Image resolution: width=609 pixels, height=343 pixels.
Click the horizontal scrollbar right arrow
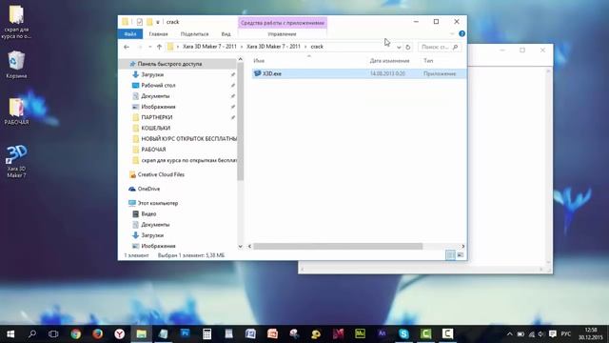point(462,246)
